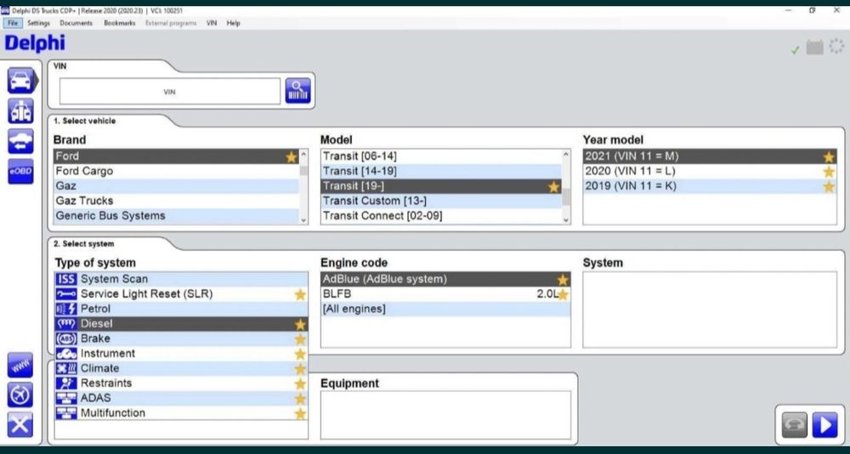The width and height of the screenshot is (850, 454).
Task: Open the Bookmarks menu
Action: (x=119, y=23)
